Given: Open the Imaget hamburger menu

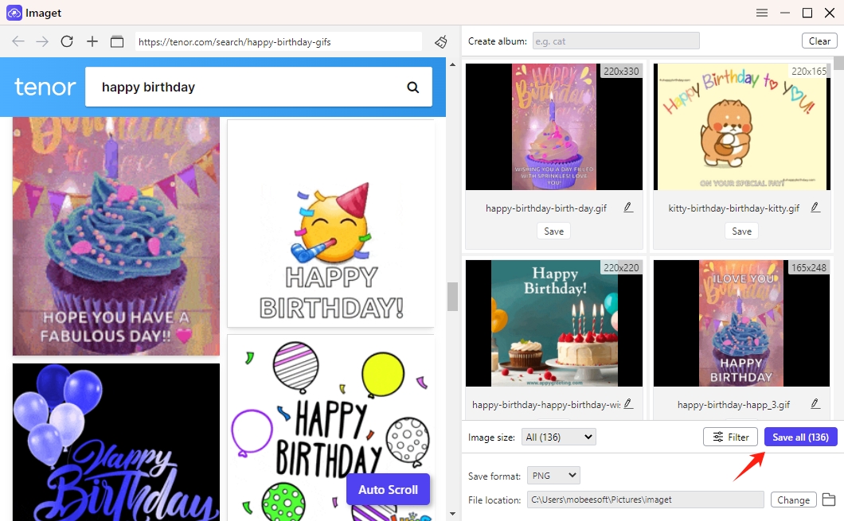Looking at the screenshot, I should [762, 13].
